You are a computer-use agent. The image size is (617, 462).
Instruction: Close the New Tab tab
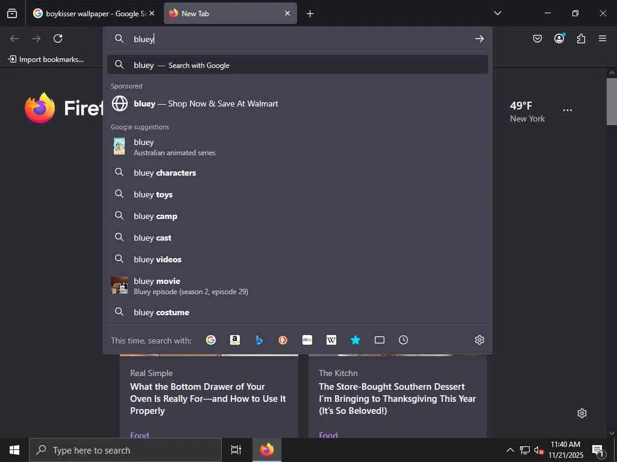pos(287,13)
